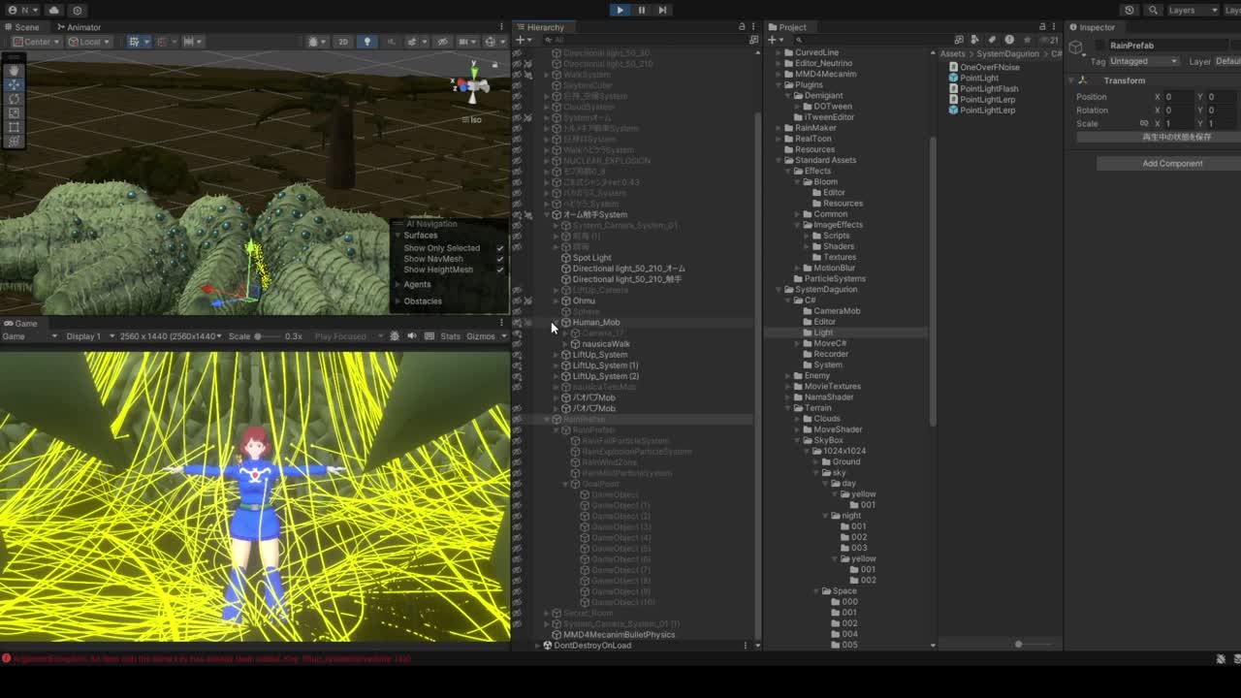Select MMD4MecanimBulletPhysics in Hierarchy
The width and height of the screenshot is (1241, 698).
pos(620,634)
